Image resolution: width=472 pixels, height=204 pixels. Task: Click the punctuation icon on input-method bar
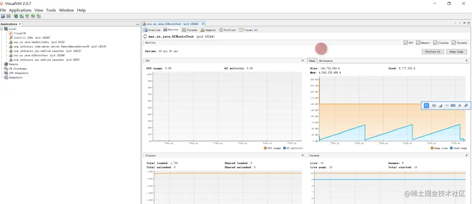[447, 106]
